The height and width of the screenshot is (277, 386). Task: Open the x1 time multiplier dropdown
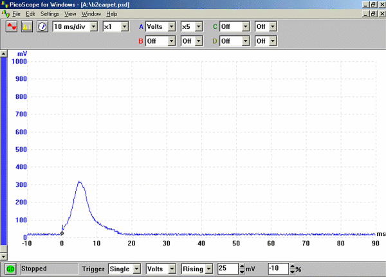click(125, 27)
